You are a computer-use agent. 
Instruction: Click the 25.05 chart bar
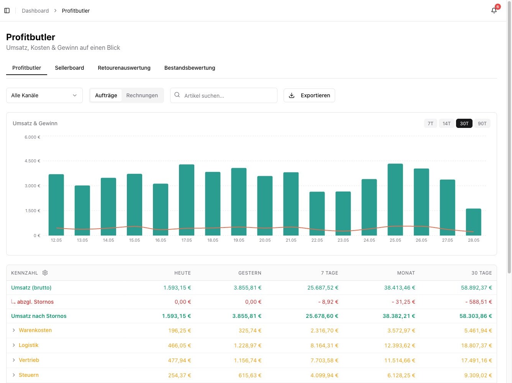pyautogui.click(x=395, y=200)
